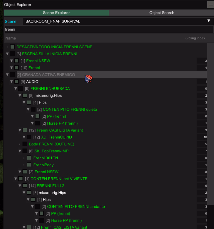Collapse the FRENNI ENHUESADA expander arrow
This screenshot has height=229, width=214.
click(16, 89)
